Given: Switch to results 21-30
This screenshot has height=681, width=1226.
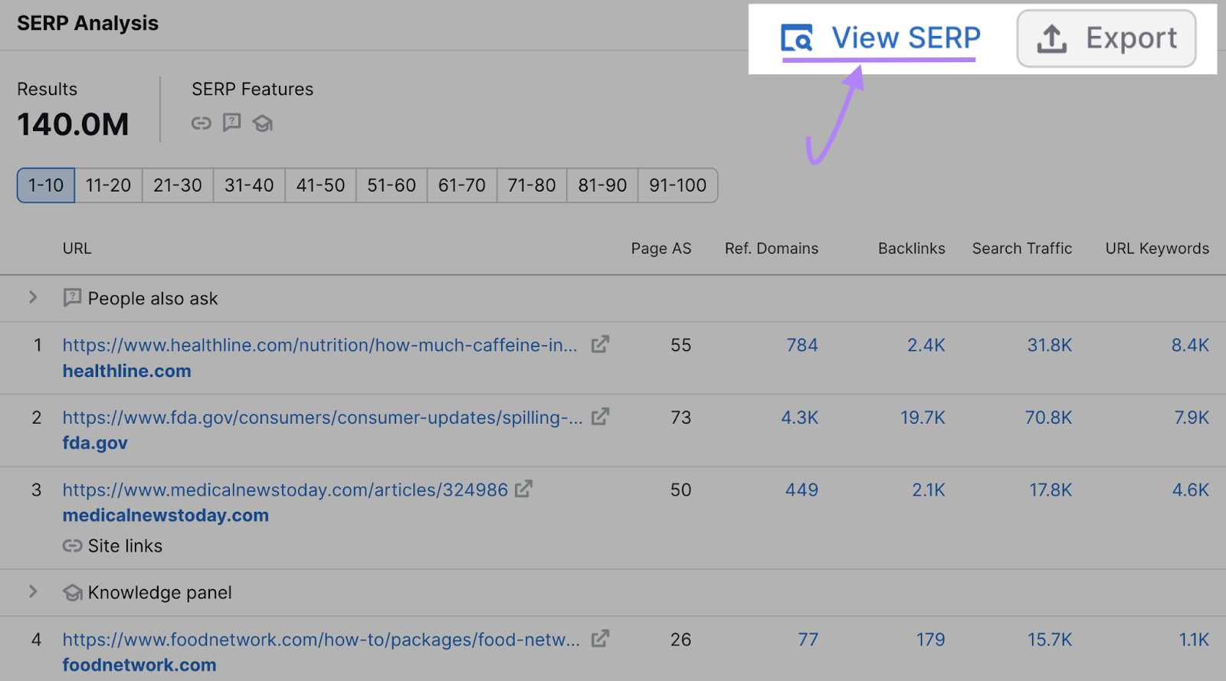Looking at the screenshot, I should (x=178, y=185).
